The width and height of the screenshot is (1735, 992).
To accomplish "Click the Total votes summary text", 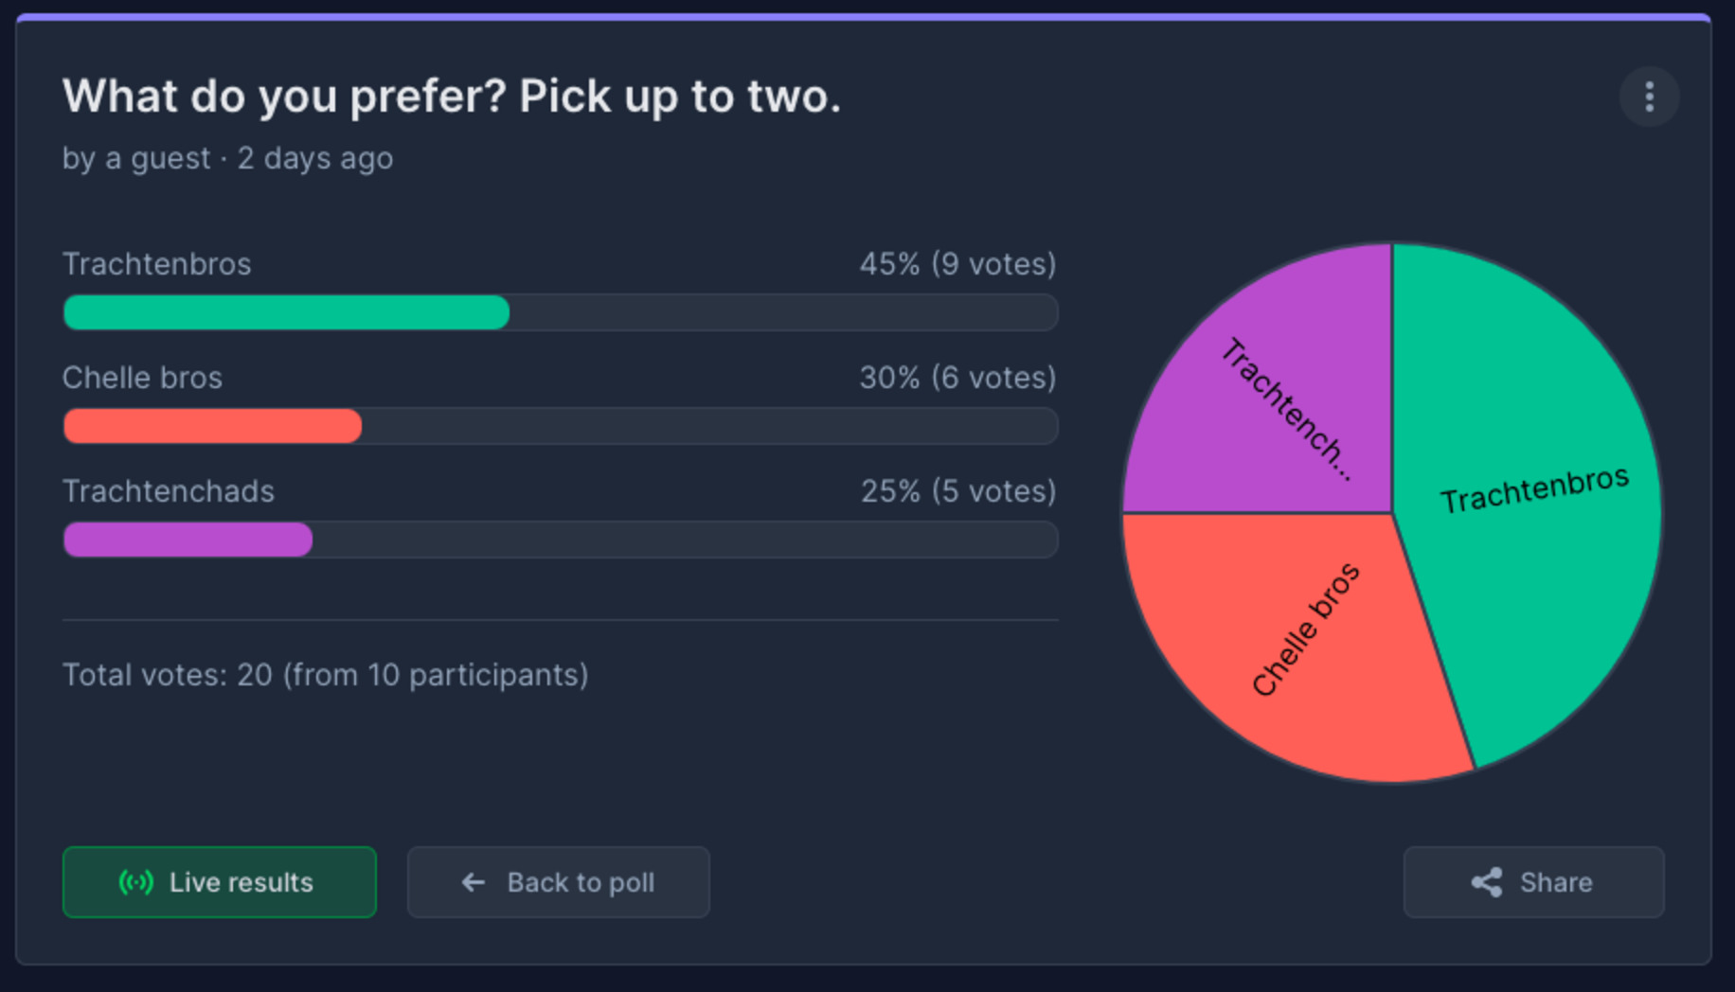I will pyautogui.click(x=326, y=675).
